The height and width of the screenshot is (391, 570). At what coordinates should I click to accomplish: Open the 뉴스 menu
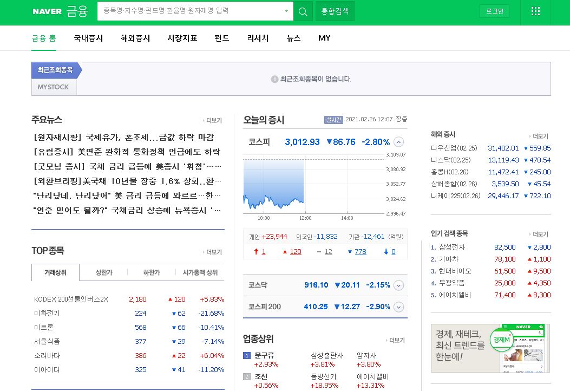[293, 38]
